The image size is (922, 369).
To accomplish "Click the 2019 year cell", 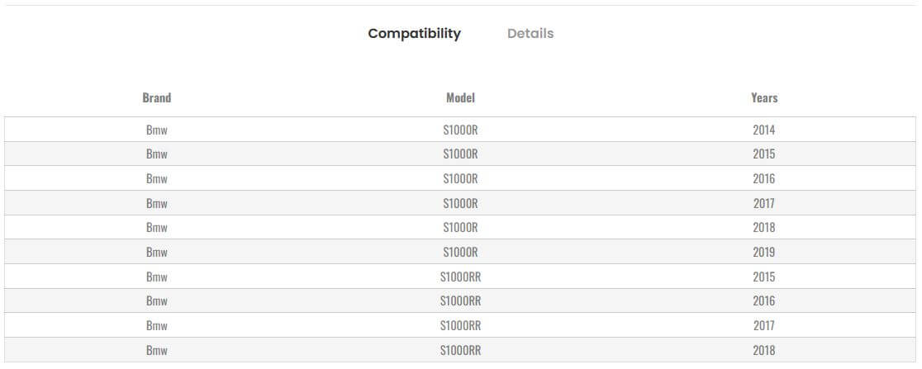I will 764,253.
